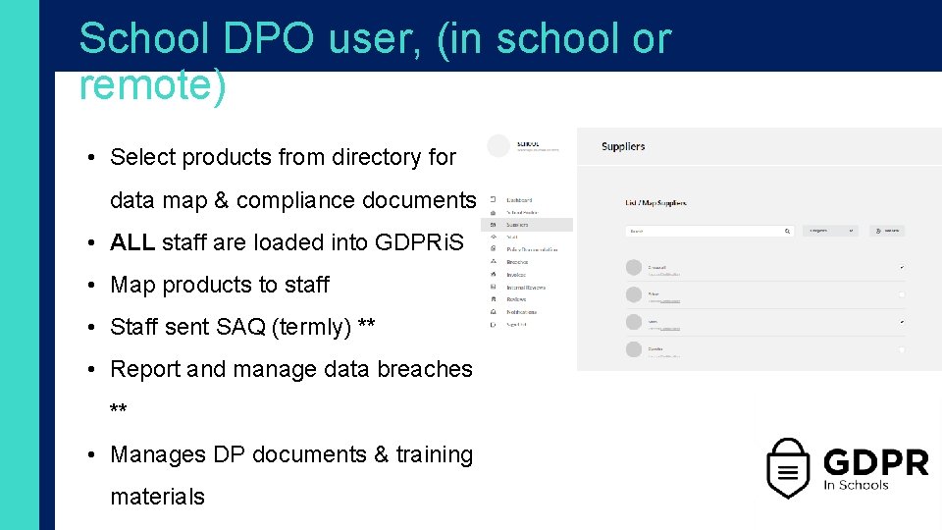Click the 'Suppliers' page heading
The width and height of the screenshot is (942, 530).
(623, 146)
